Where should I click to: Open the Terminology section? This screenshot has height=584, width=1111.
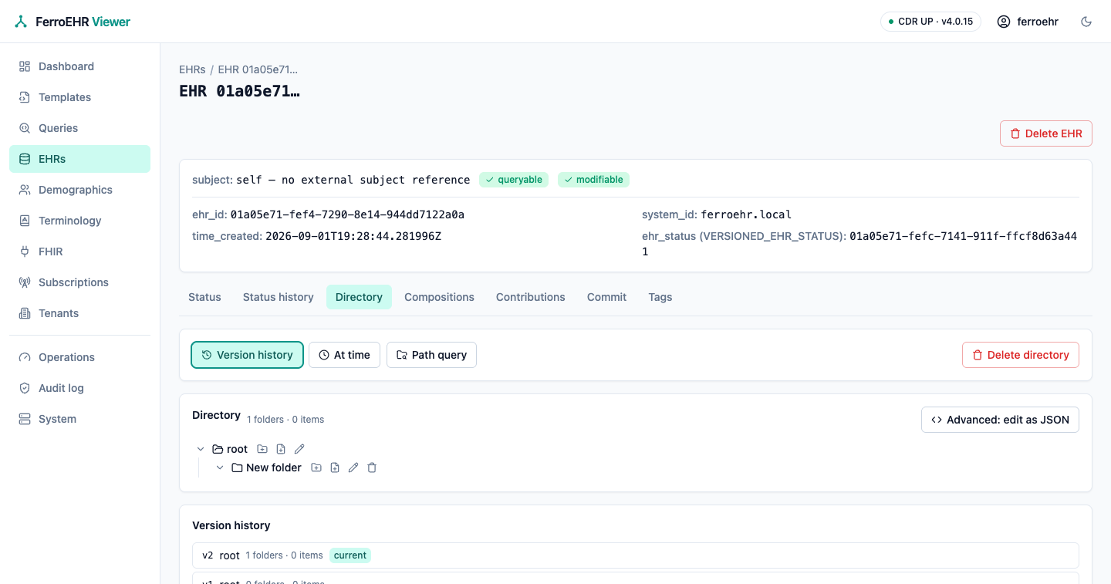click(79, 221)
